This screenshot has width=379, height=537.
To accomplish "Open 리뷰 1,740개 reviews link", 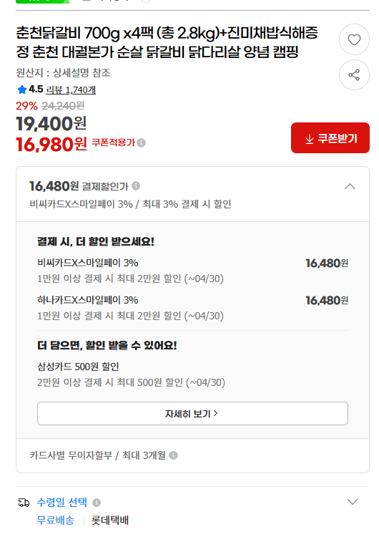I will pyautogui.click(x=71, y=90).
